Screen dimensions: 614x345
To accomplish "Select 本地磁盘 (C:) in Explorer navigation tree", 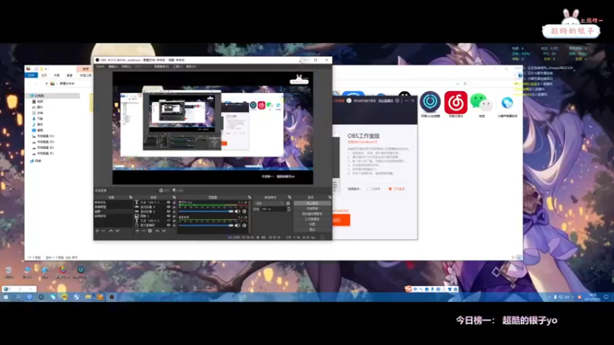I will (x=44, y=136).
